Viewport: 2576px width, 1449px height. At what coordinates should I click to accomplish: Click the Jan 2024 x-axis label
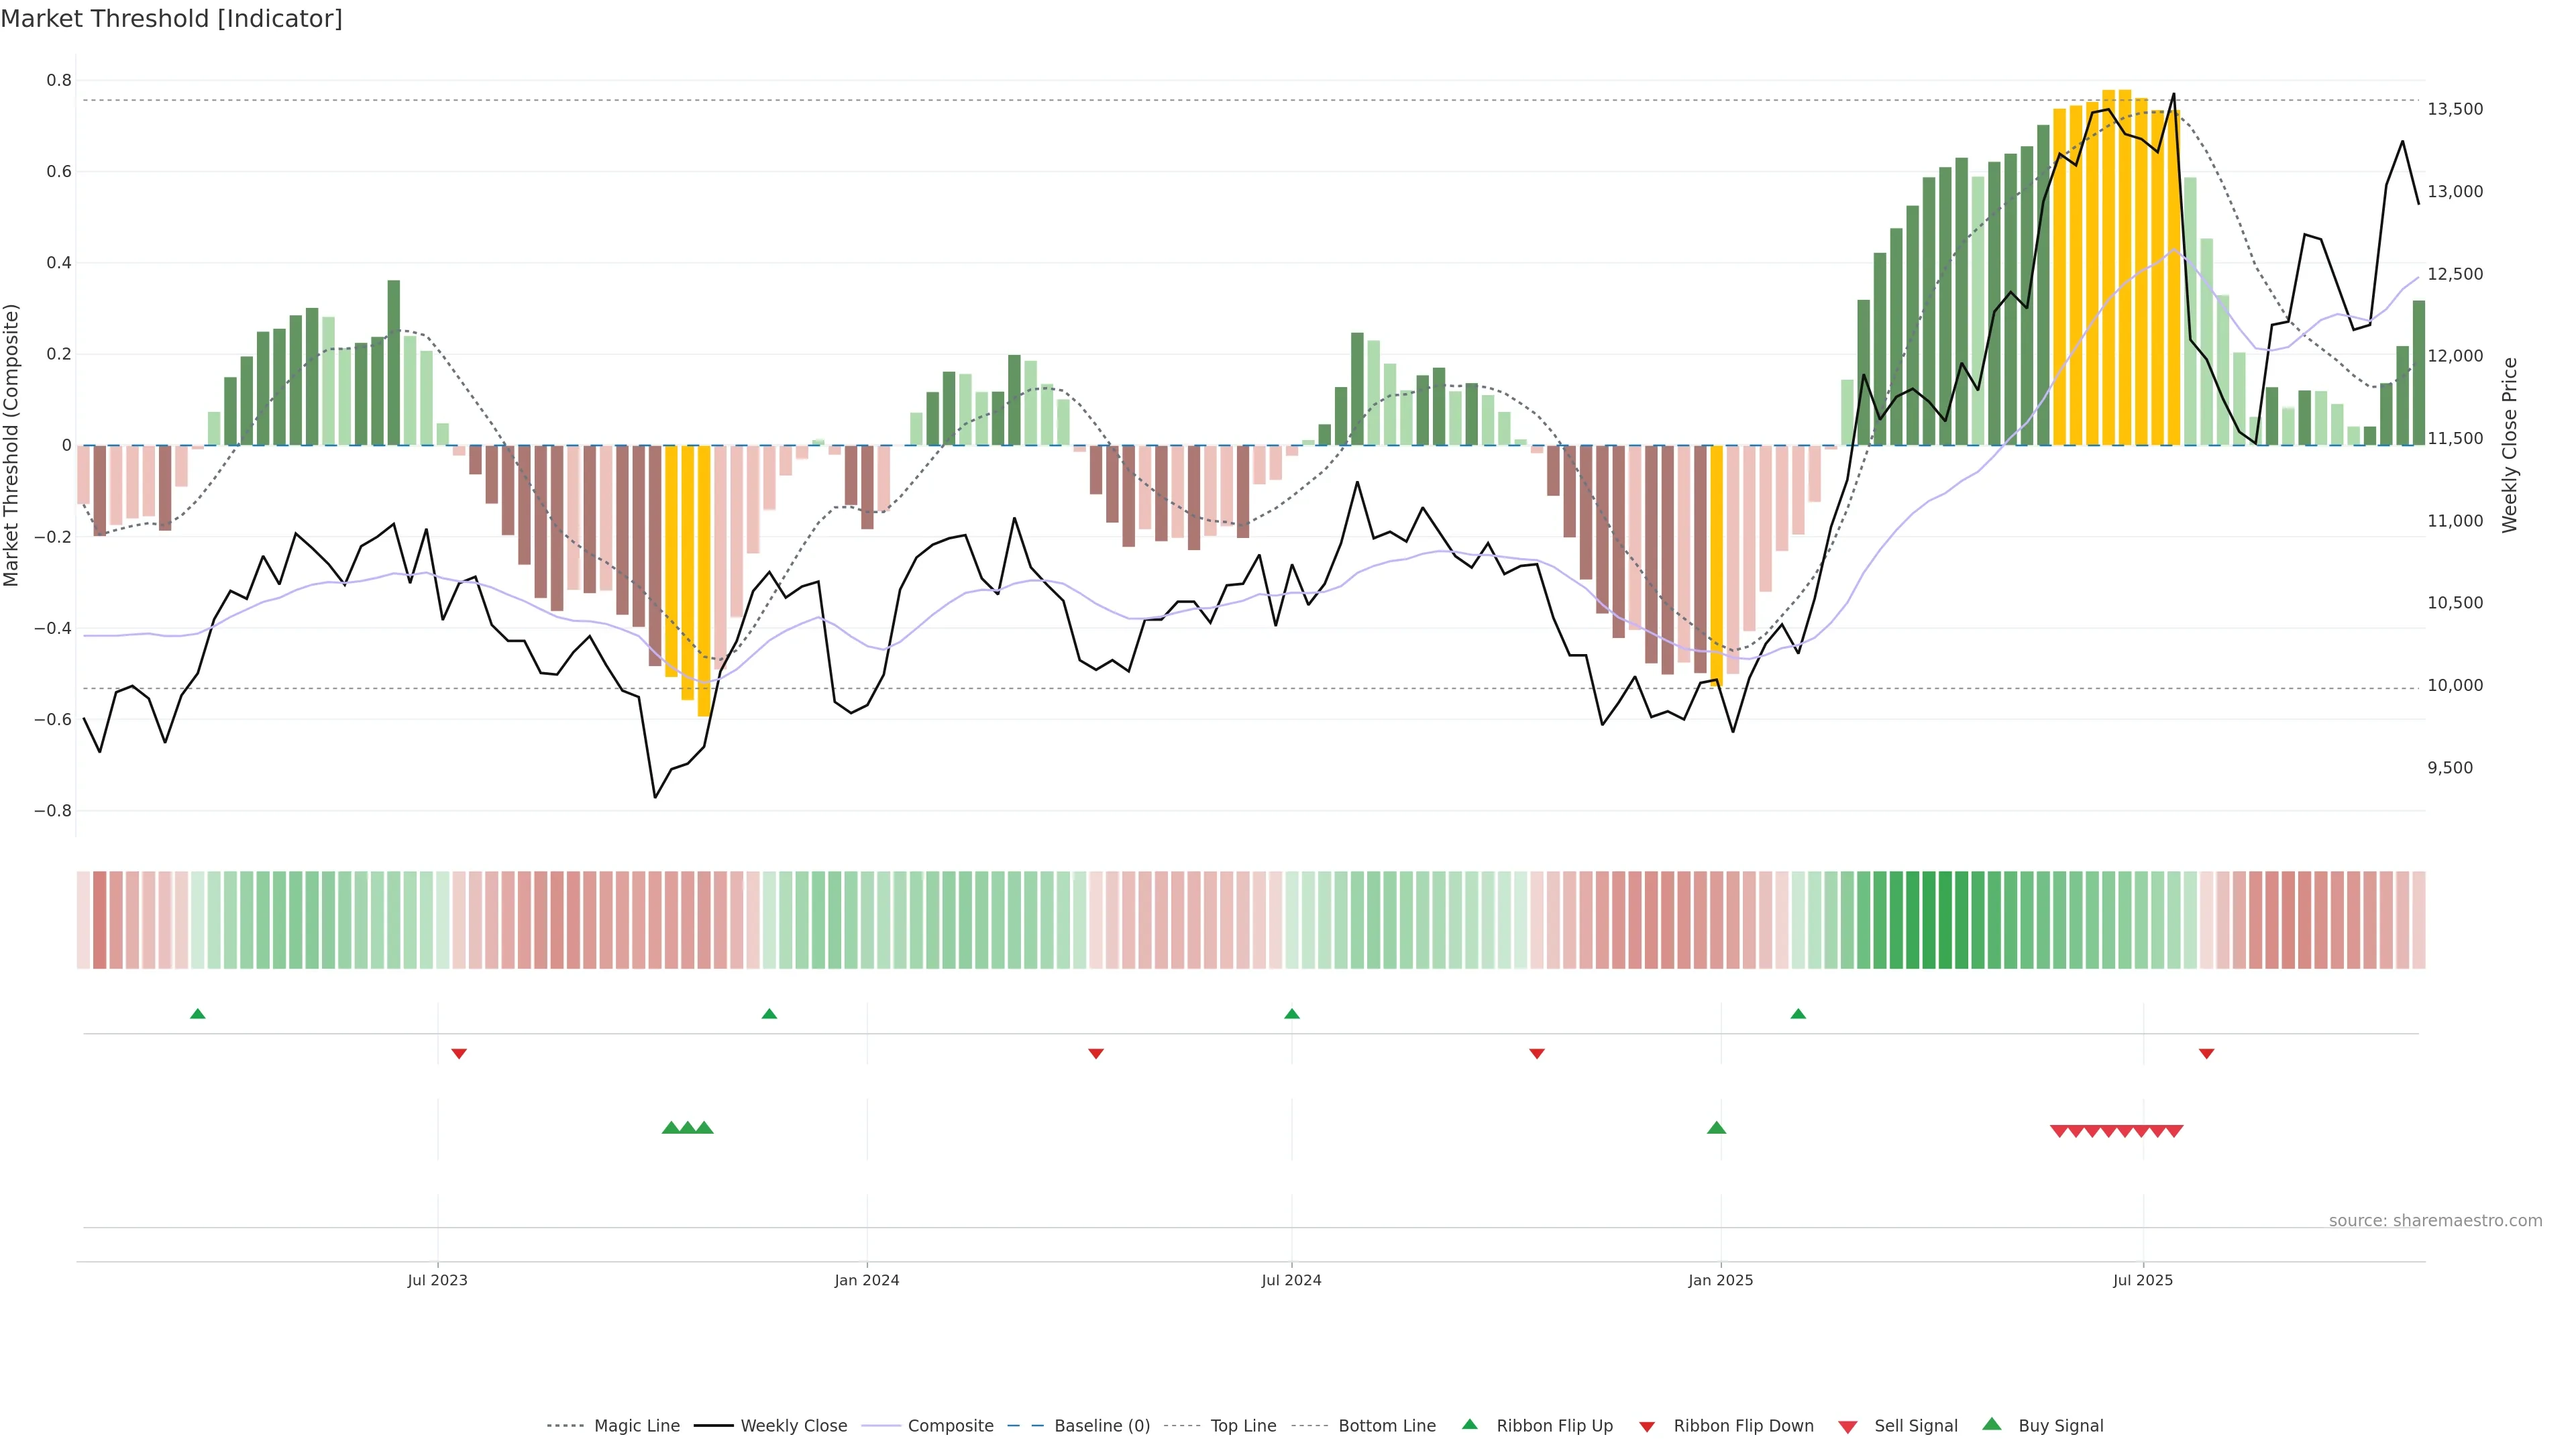pos(866,1280)
